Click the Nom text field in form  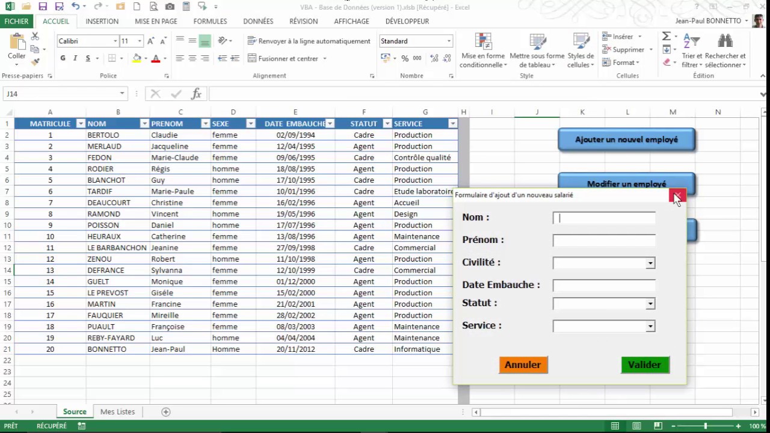coord(604,218)
